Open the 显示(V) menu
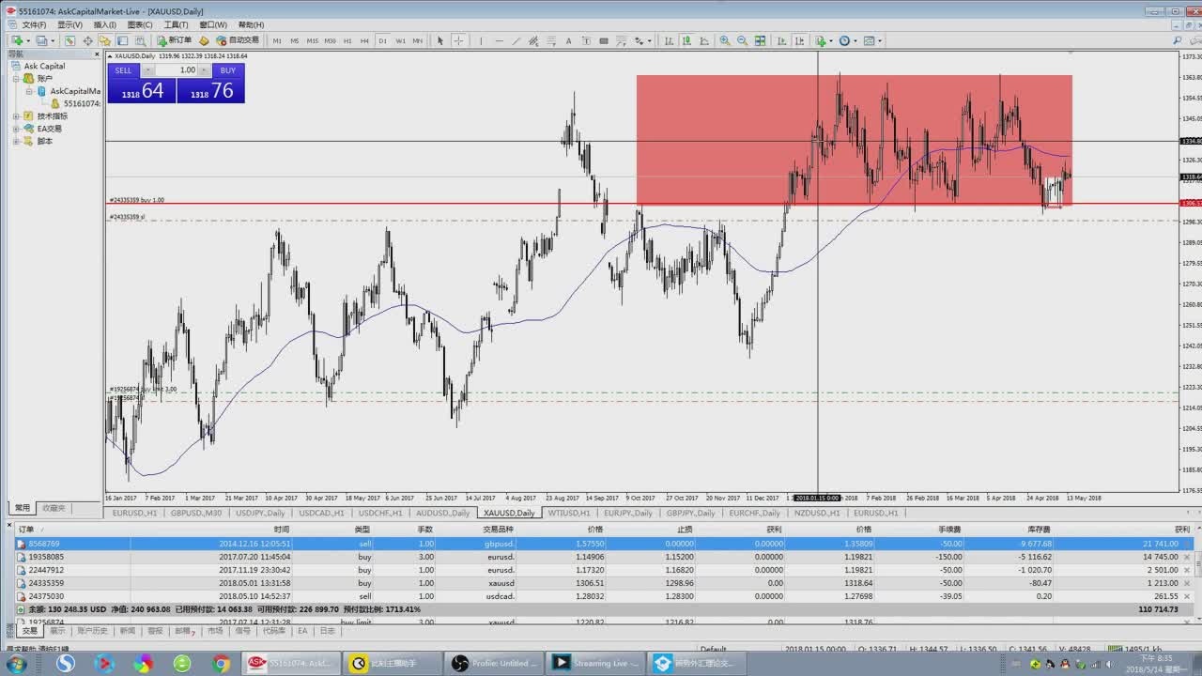1202x676 pixels. 69,25
